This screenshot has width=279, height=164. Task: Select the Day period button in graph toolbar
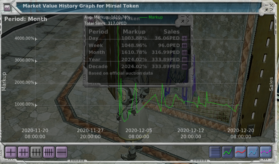pos(11,152)
